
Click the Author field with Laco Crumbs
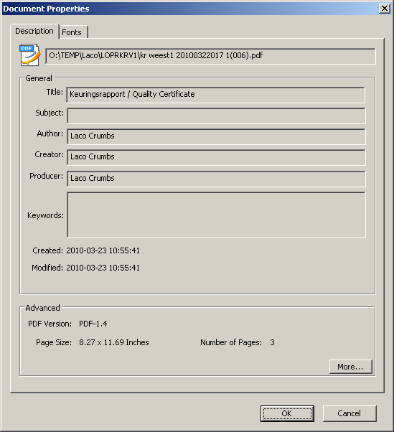[x=216, y=136]
